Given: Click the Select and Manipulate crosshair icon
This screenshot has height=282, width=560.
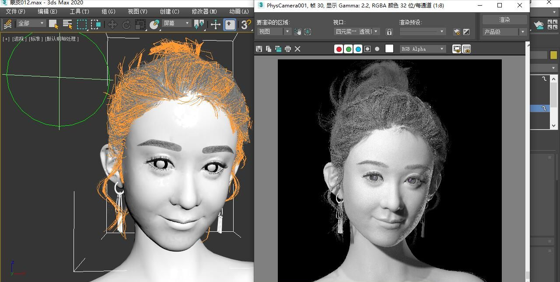Looking at the screenshot, I should pyautogui.click(x=216, y=24).
